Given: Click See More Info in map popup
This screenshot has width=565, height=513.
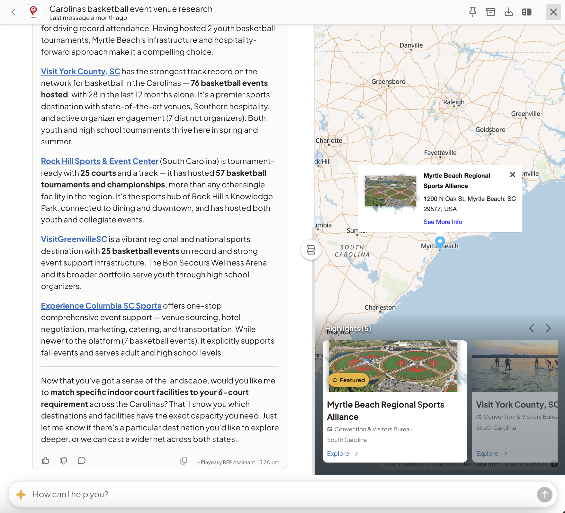Looking at the screenshot, I should [443, 222].
